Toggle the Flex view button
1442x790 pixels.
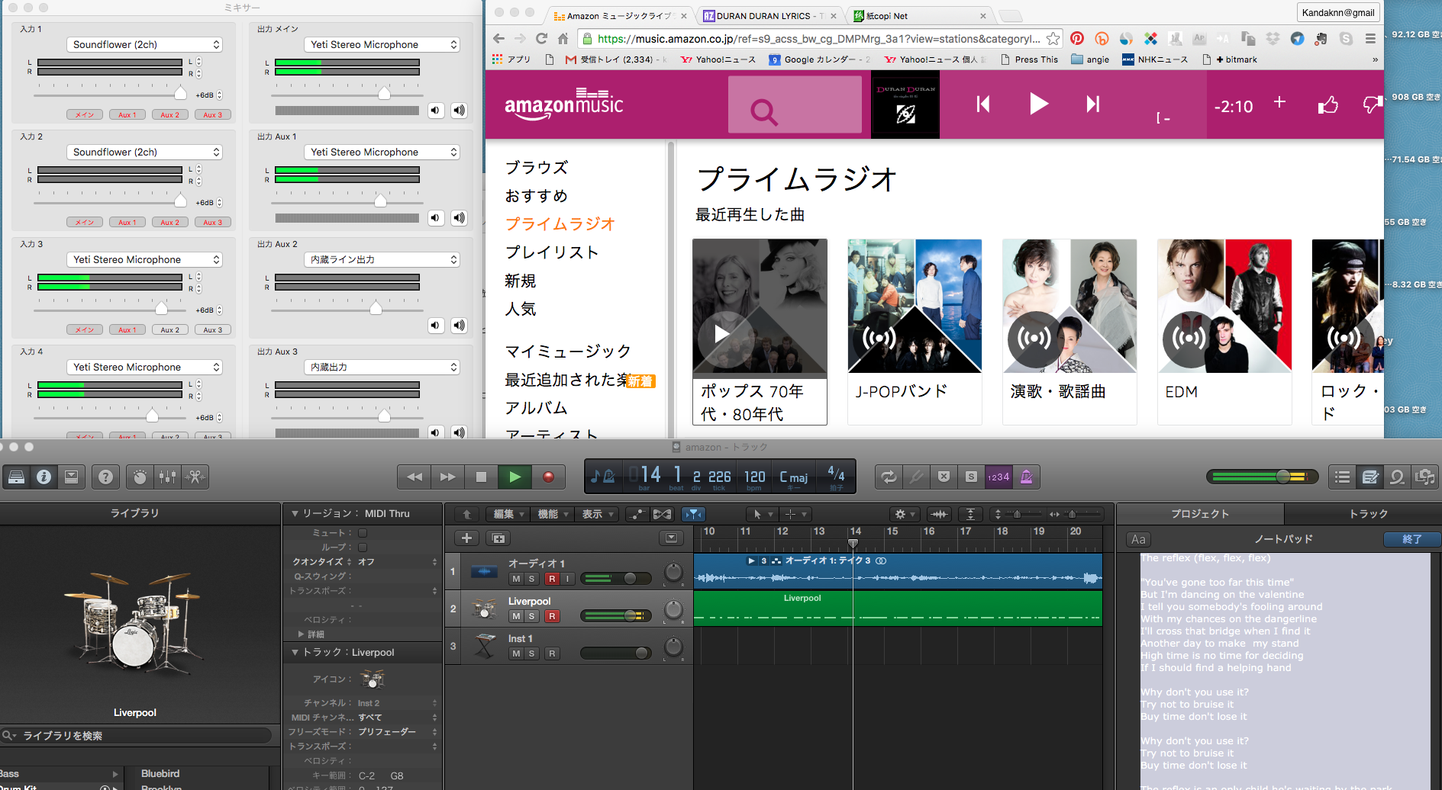click(662, 515)
